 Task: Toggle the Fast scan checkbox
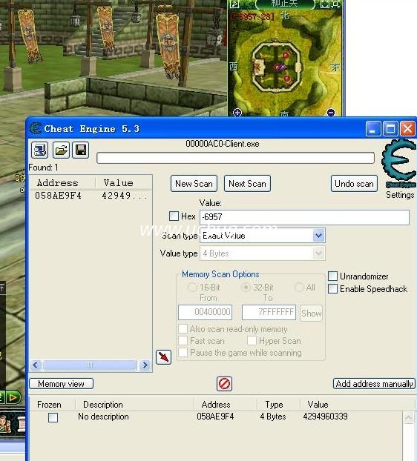pyautogui.click(x=183, y=340)
